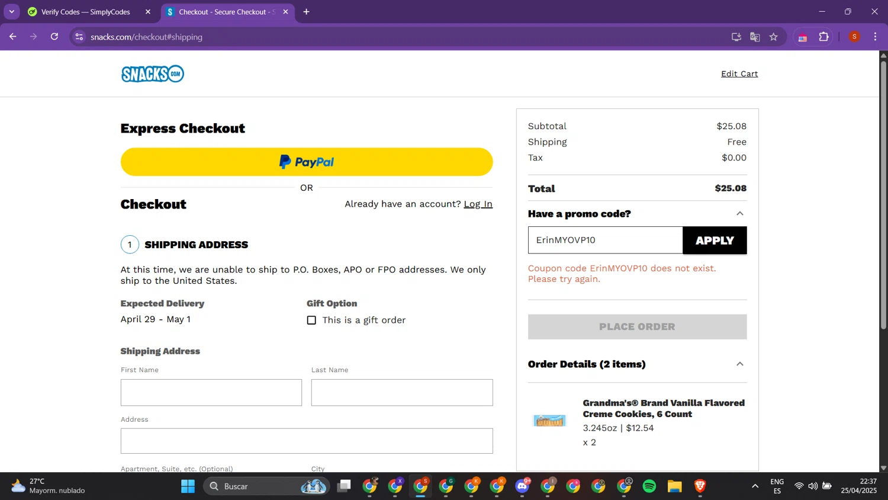The width and height of the screenshot is (888, 500).
Task: Click the install app icon in address bar
Action: tap(736, 37)
